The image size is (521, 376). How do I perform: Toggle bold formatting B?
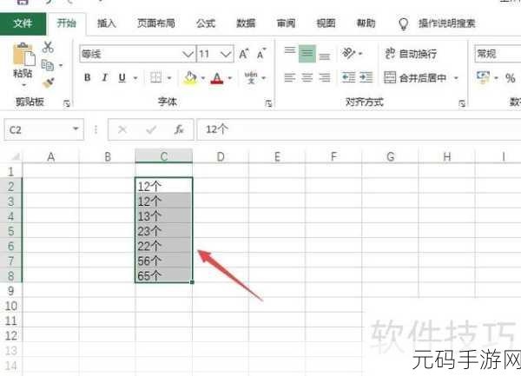[x=88, y=78]
